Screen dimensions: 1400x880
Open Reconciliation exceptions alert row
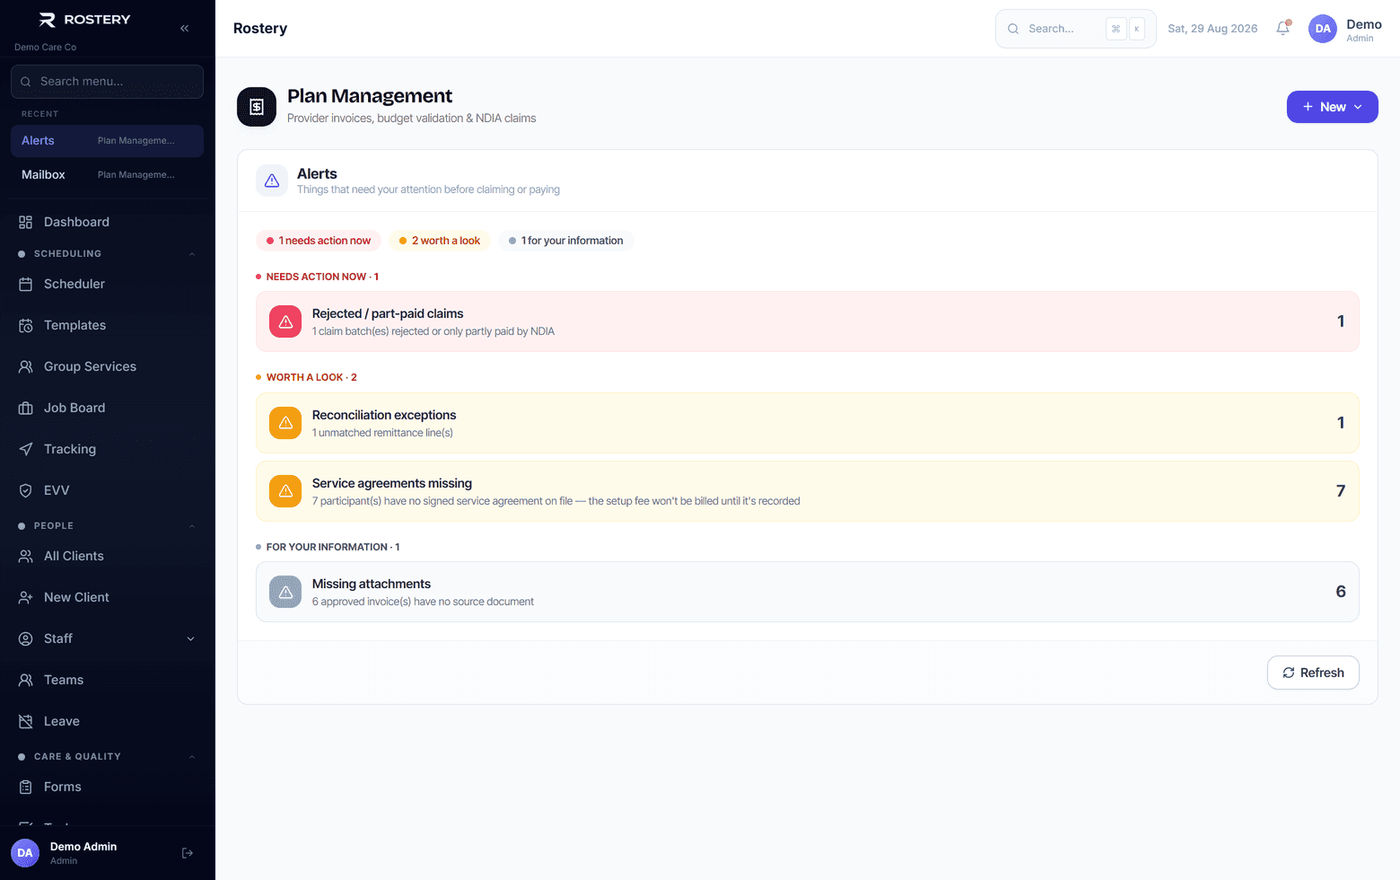point(808,423)
